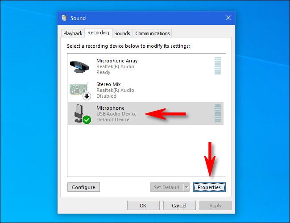290x223 pixels.
Task: Click the 'Ready' status under Microphone Array
Action: tap(104, 72)
